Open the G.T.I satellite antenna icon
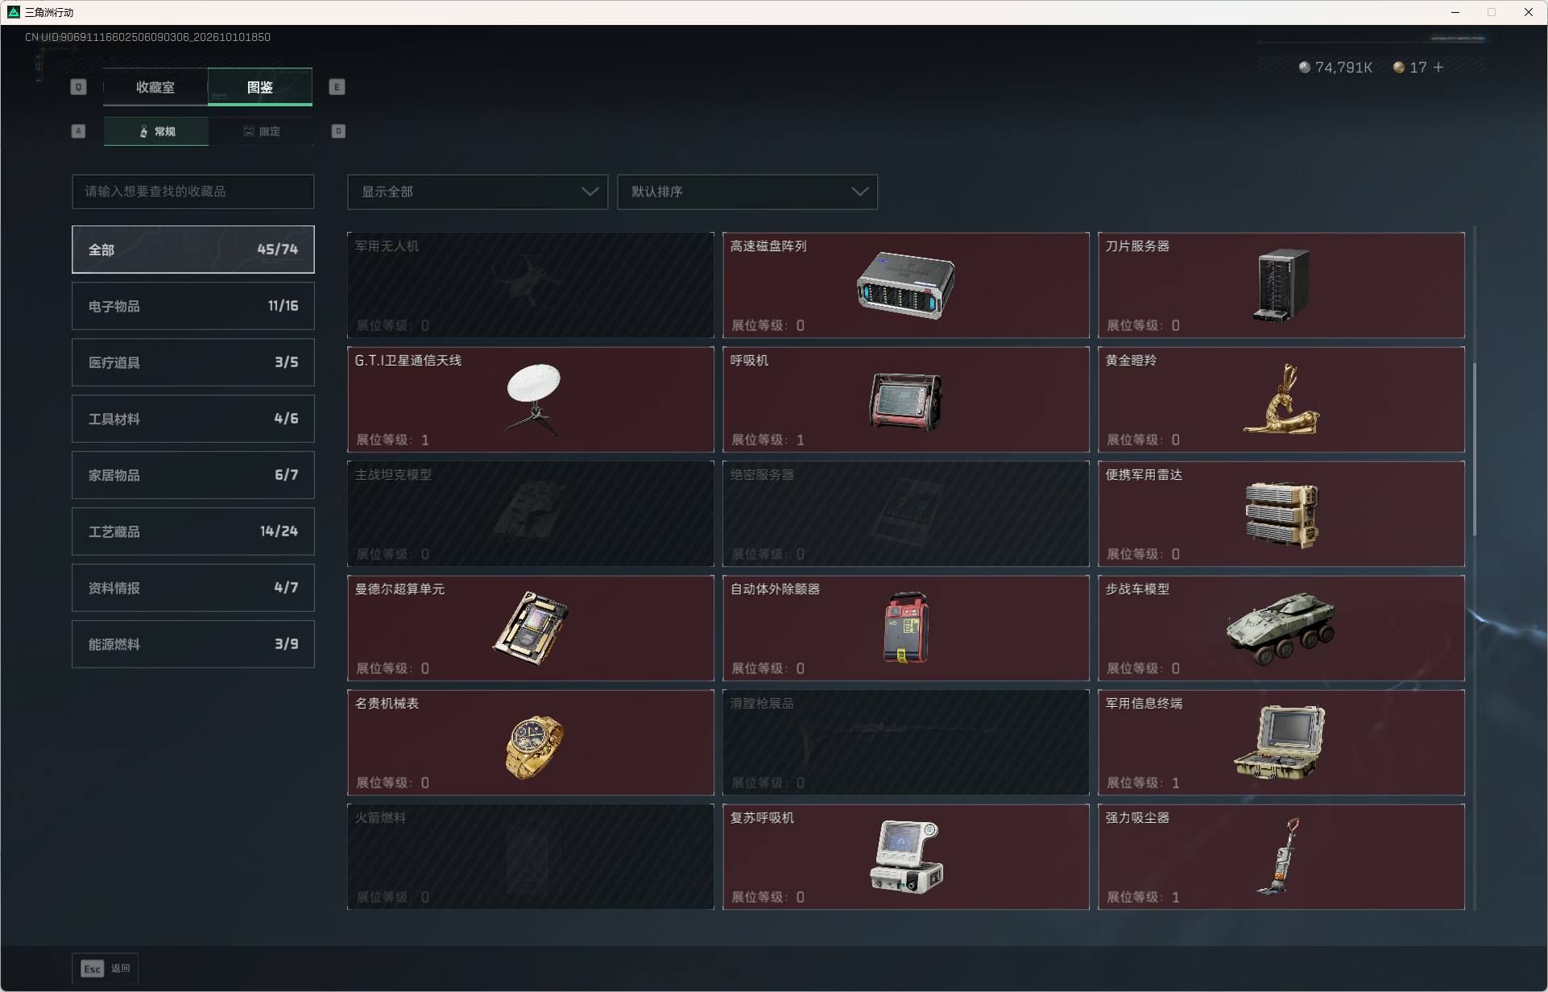1548x992 pixels. pyautogui.click(x=533, y=399)
